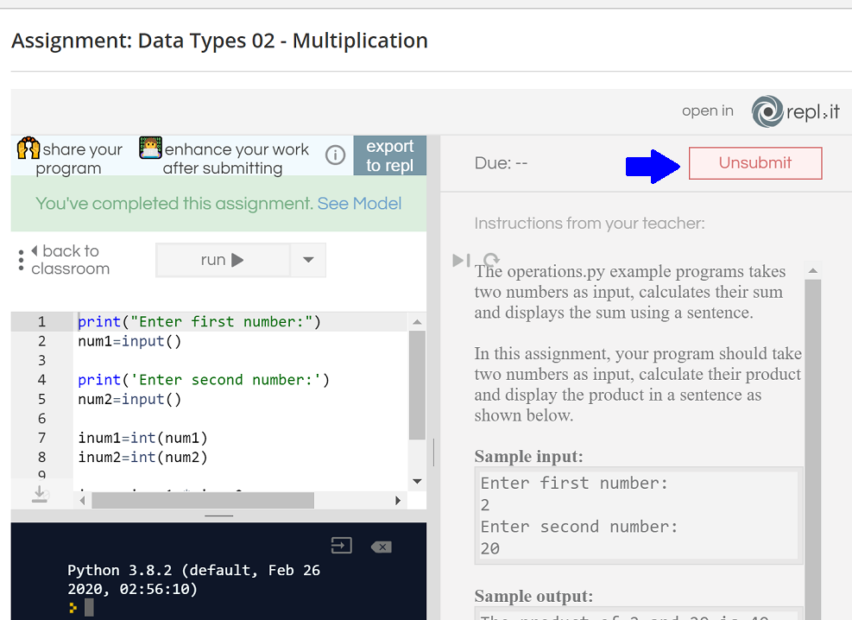Click the download icon under line numbers

tap(40, 494)
